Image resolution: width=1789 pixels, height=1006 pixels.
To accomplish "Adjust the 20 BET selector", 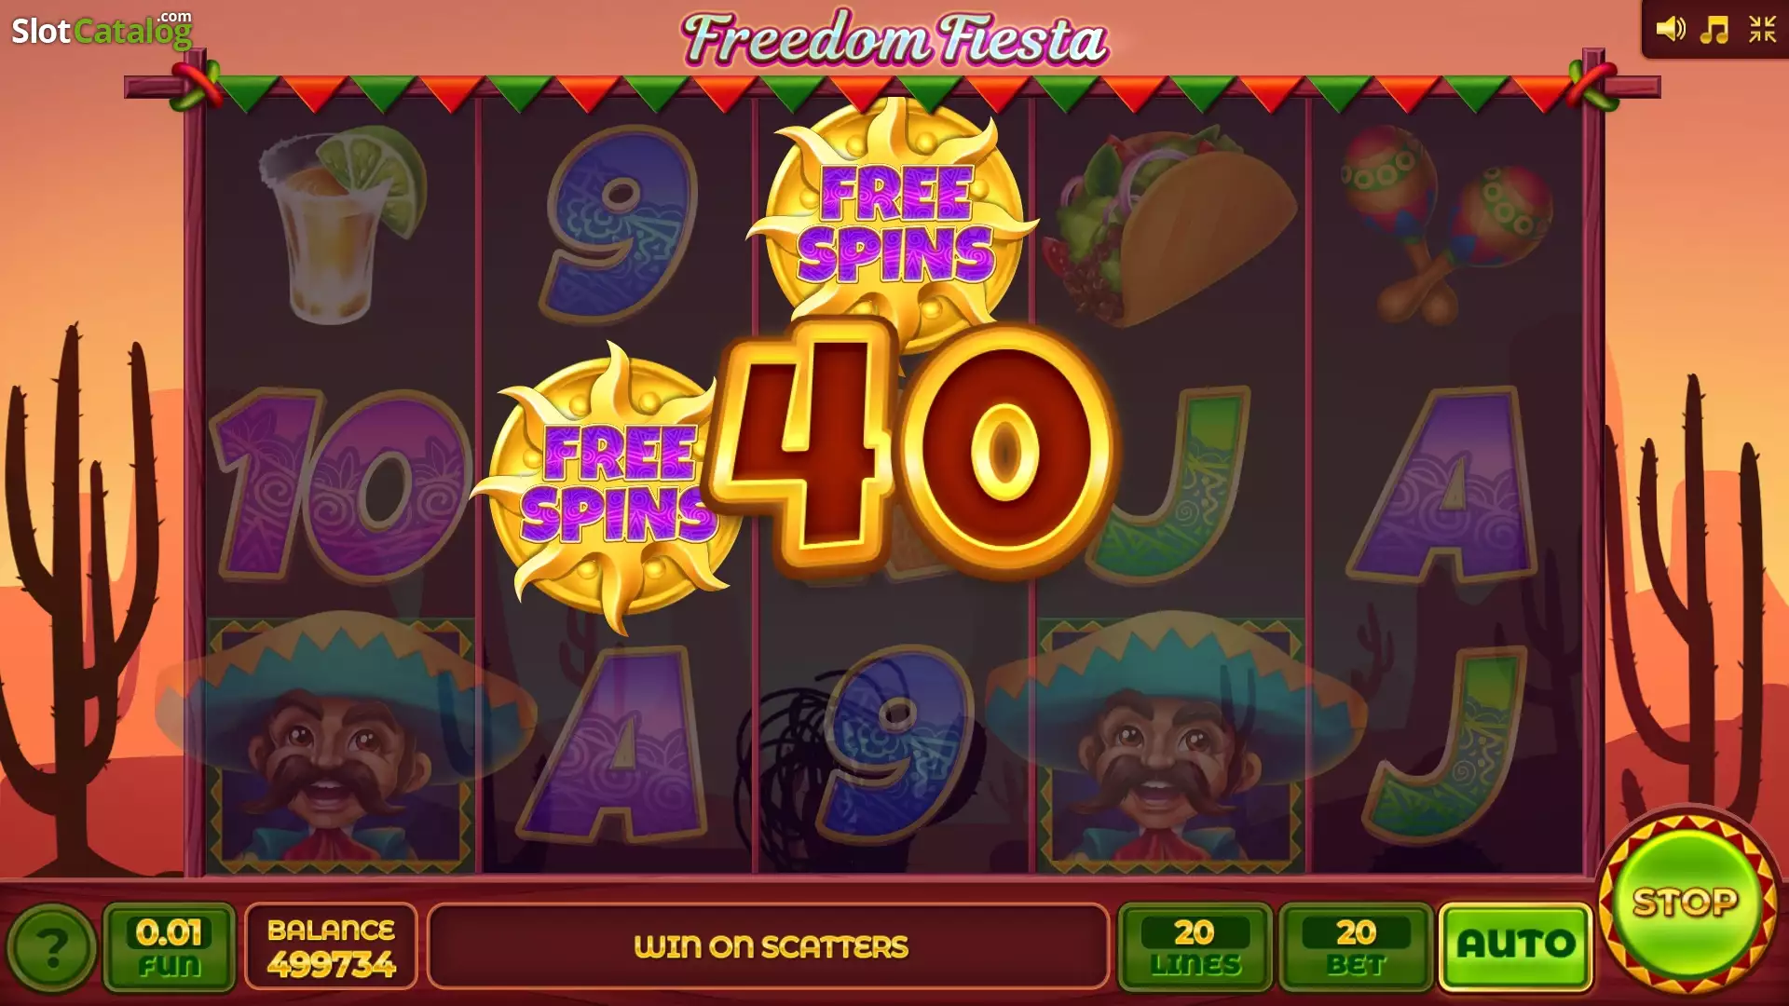I will click(1356, 946).
